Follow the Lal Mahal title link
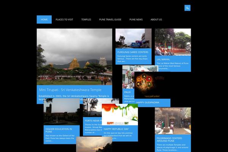The height and width of the screenshot is (152, 228). coord(163,59)
